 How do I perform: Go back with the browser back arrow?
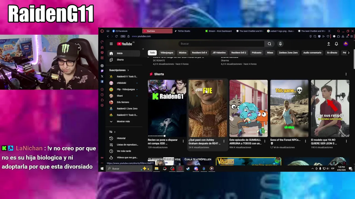click(108, 36)
